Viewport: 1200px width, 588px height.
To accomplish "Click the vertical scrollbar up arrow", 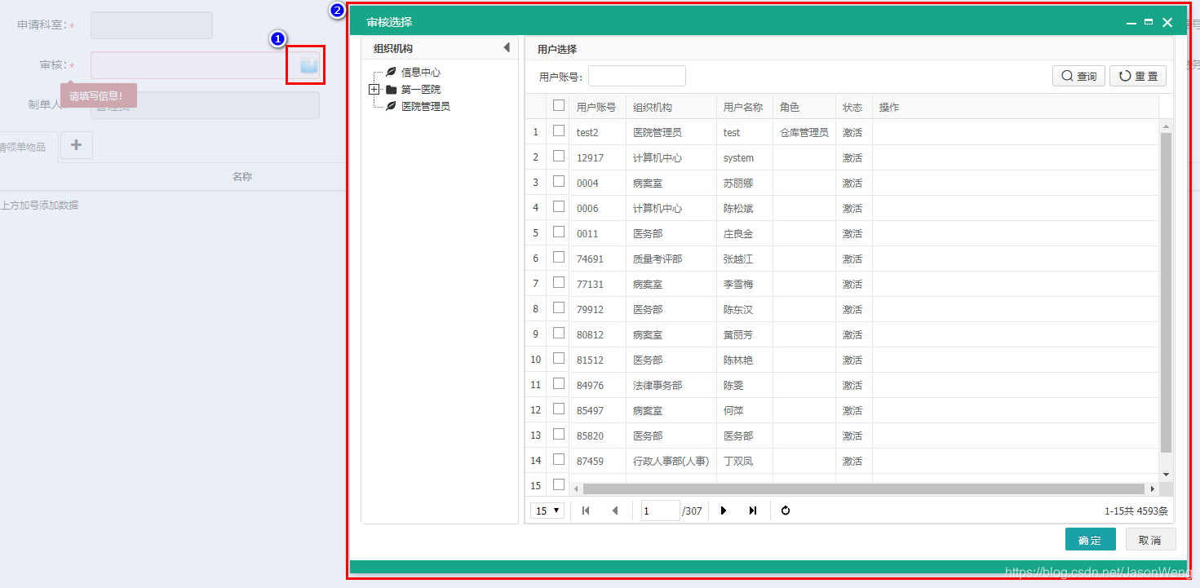I will pos(1166,126).
